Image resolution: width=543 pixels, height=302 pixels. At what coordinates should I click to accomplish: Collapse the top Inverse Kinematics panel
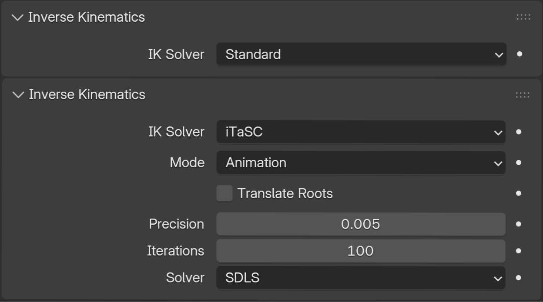coord(17,17)
